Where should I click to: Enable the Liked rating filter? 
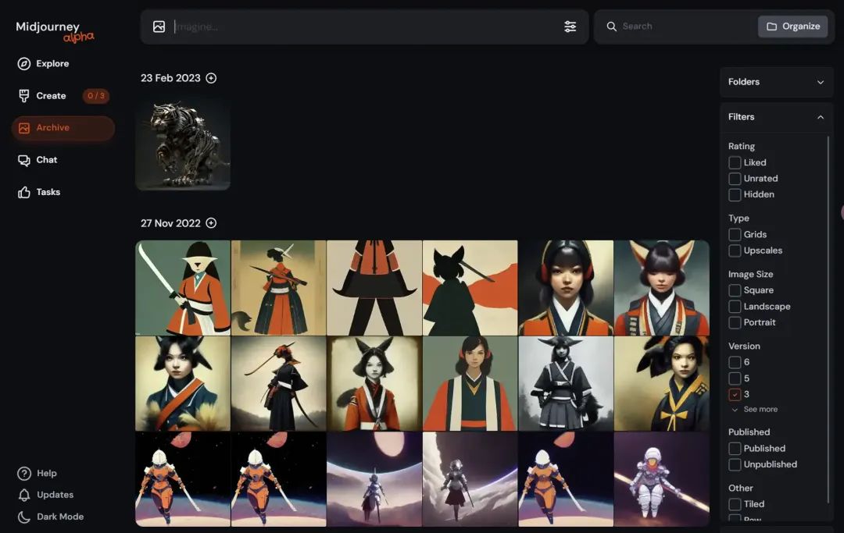click(x=734, y=162)
